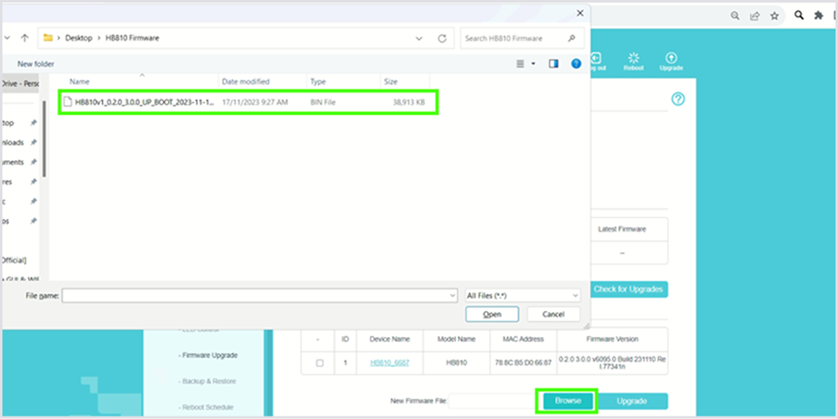Click the browser share page icon
Screen dimensions: 838x419
coord(755,16)
